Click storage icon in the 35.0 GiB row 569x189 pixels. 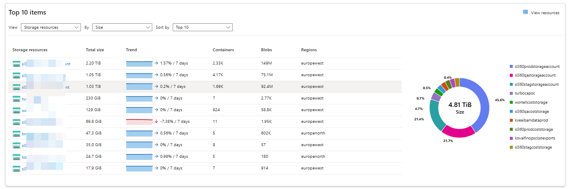point(16,145)
